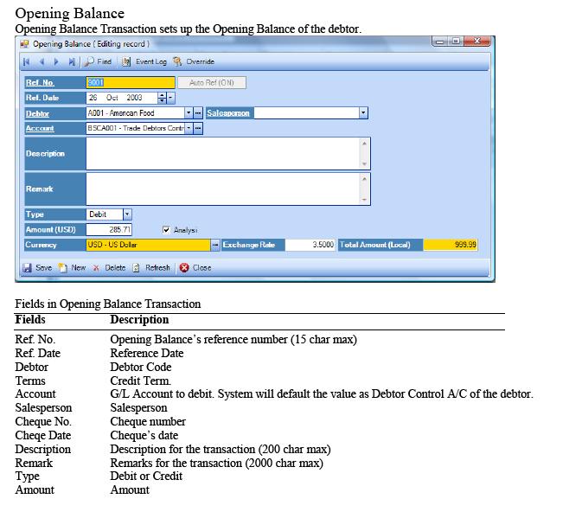Navigate to the next record
582x531 pixels.
pos(56,62)
